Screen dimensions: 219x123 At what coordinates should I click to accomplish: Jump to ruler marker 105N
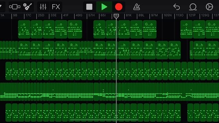(168, 15)
